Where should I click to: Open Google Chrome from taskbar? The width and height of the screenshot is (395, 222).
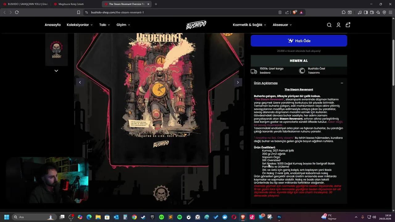pyautogui.click(x=134, y=217)
